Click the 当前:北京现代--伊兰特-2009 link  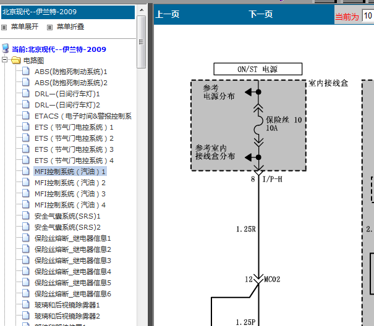click(59, 49)
